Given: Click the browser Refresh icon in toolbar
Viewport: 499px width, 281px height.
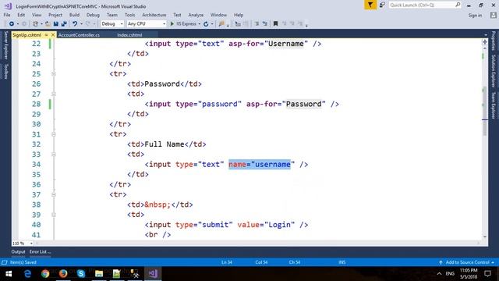Looking at the screenshot, I should point(206,24).
